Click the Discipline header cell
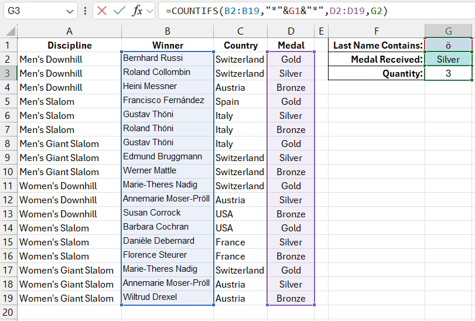 69,45
